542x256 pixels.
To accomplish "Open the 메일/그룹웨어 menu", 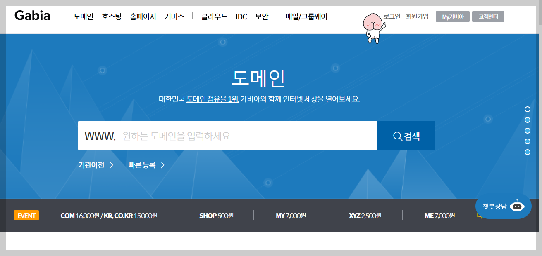I will point(306,16).
